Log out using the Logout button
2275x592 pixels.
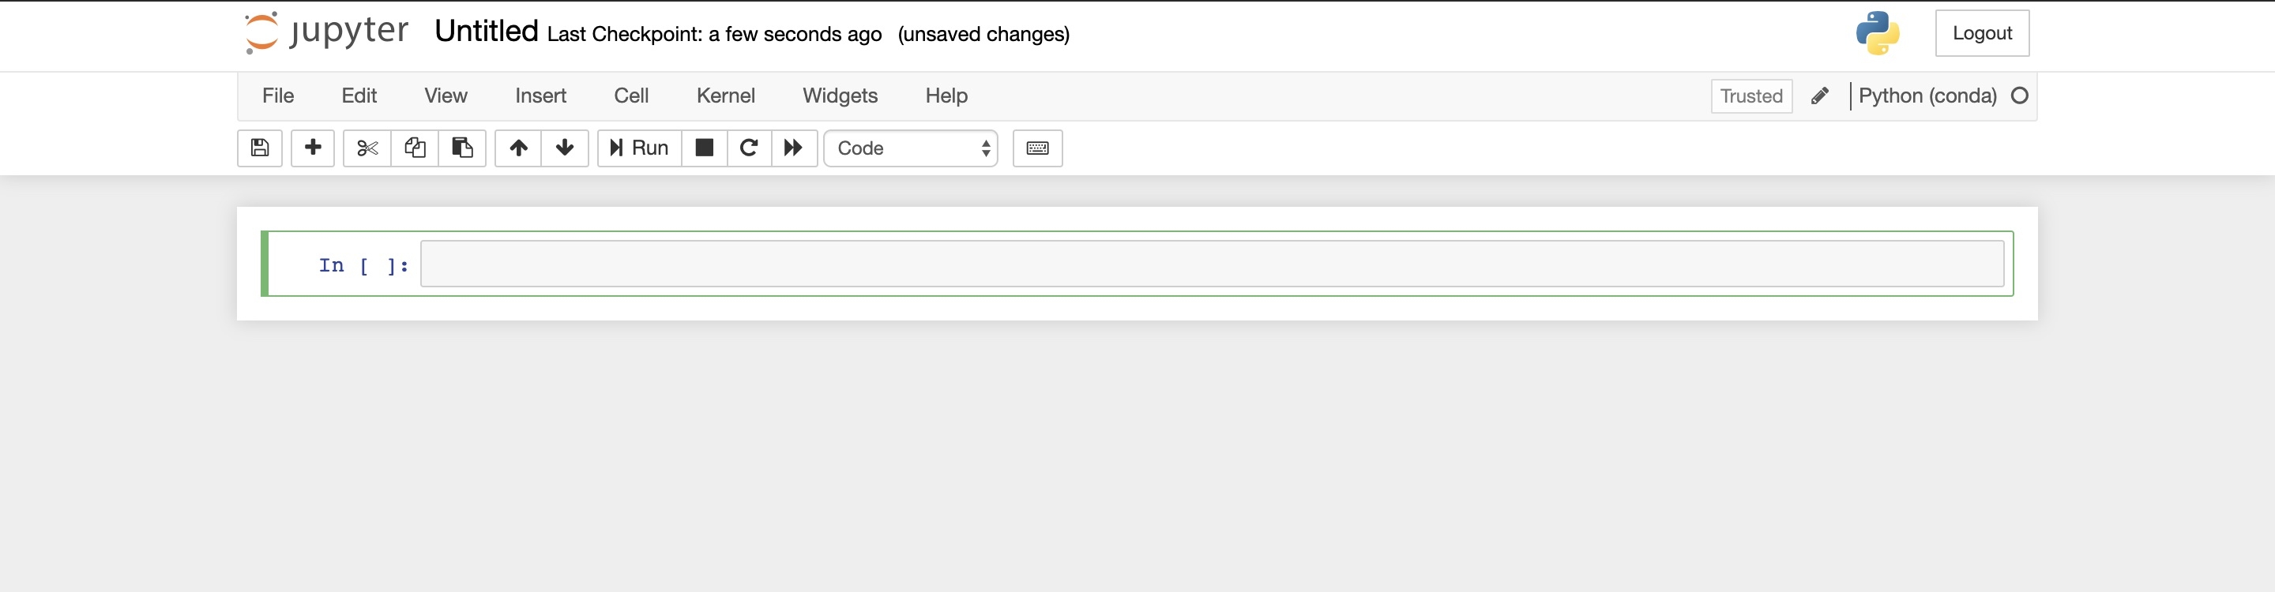(x=1982, y=33)
